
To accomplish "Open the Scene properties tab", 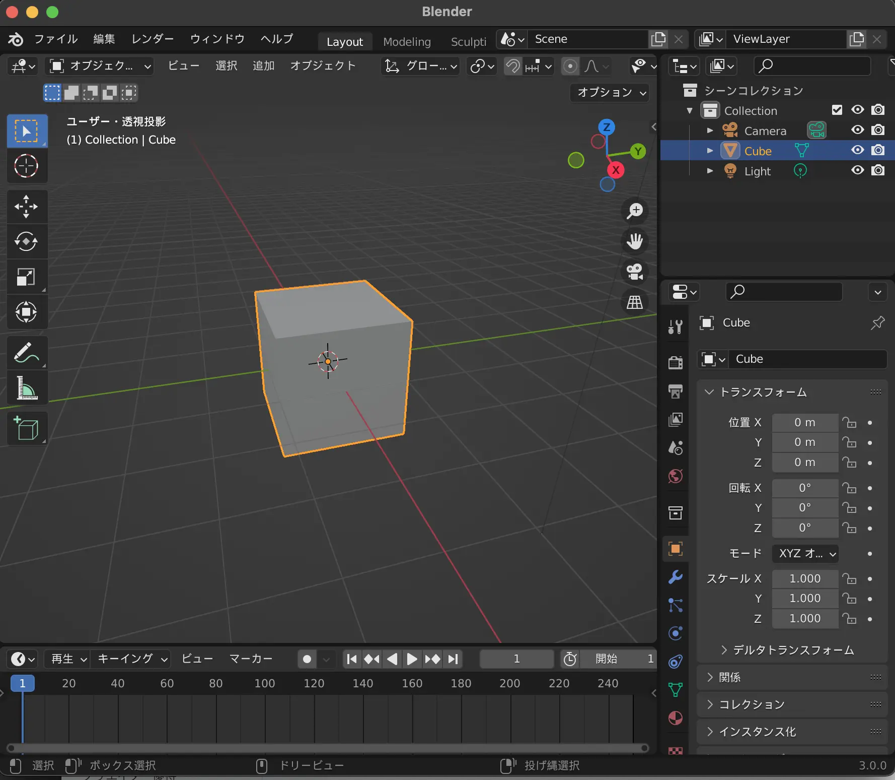I will pyautogui.click(x=676, y=447).
